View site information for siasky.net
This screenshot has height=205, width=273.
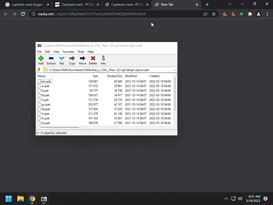(x=33, y=14)
